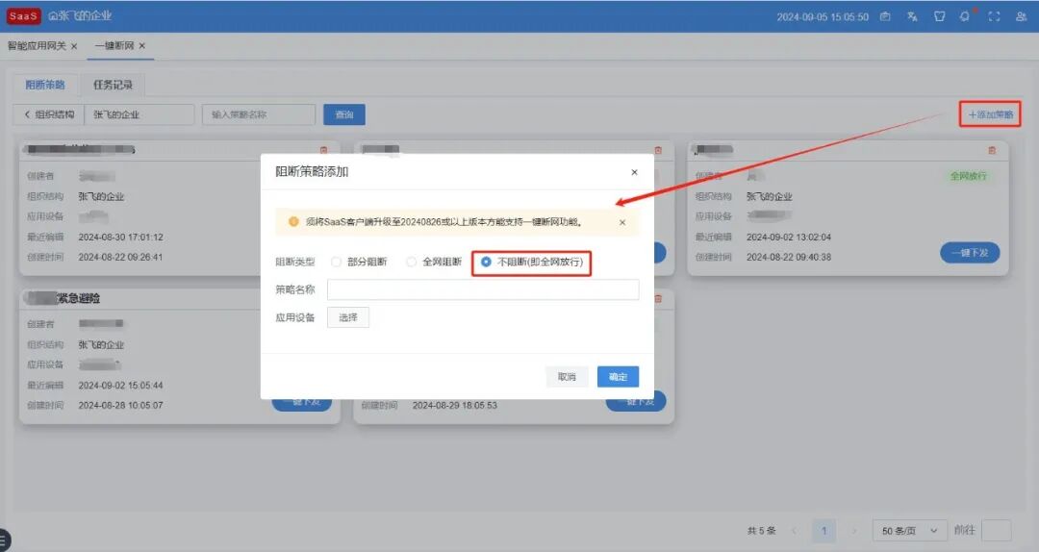Close the 智能应用网关 tab with its x
The height and width of the screenshot is (552, 1039).
pyautogui.click(x=74, y=46)
